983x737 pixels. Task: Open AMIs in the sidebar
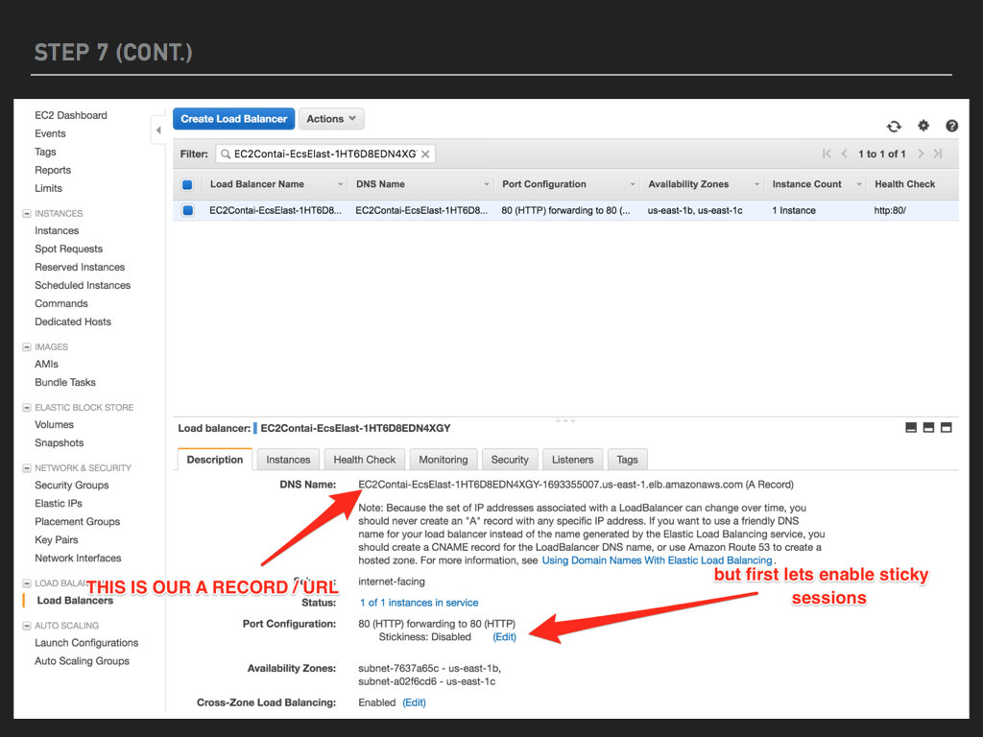46,364
